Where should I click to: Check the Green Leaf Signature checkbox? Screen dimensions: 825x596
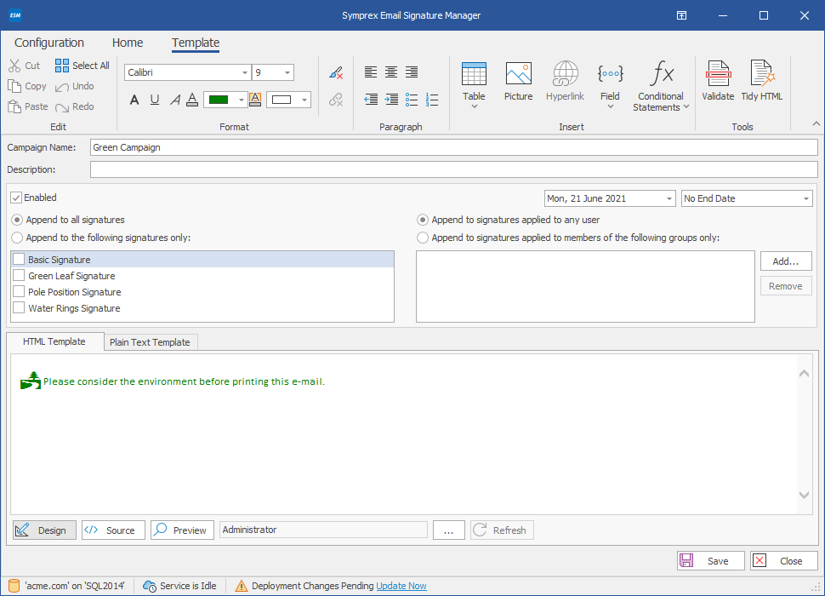click(19, 275)
